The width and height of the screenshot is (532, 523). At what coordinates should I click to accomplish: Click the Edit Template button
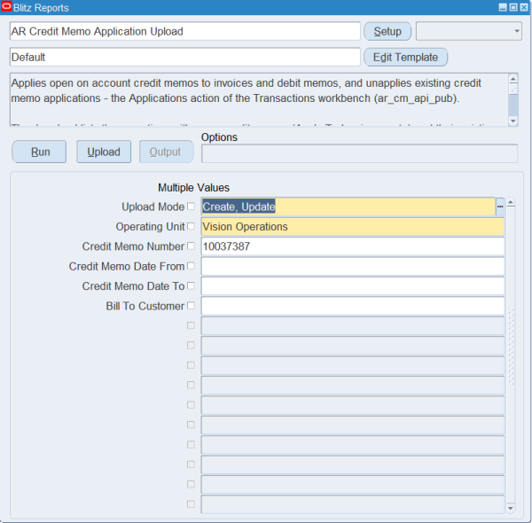coord(405,57)
